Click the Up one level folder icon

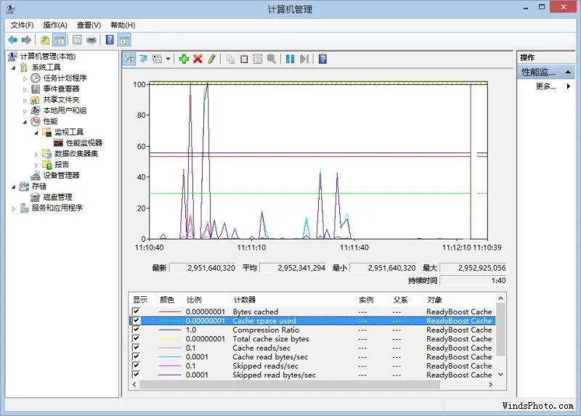tap(45, 40)
